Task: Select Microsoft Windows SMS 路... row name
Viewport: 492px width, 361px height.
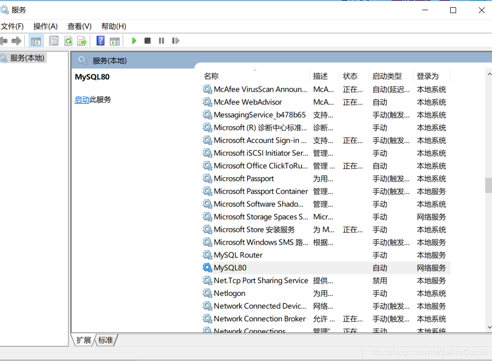Action: [x=261, y=242]
